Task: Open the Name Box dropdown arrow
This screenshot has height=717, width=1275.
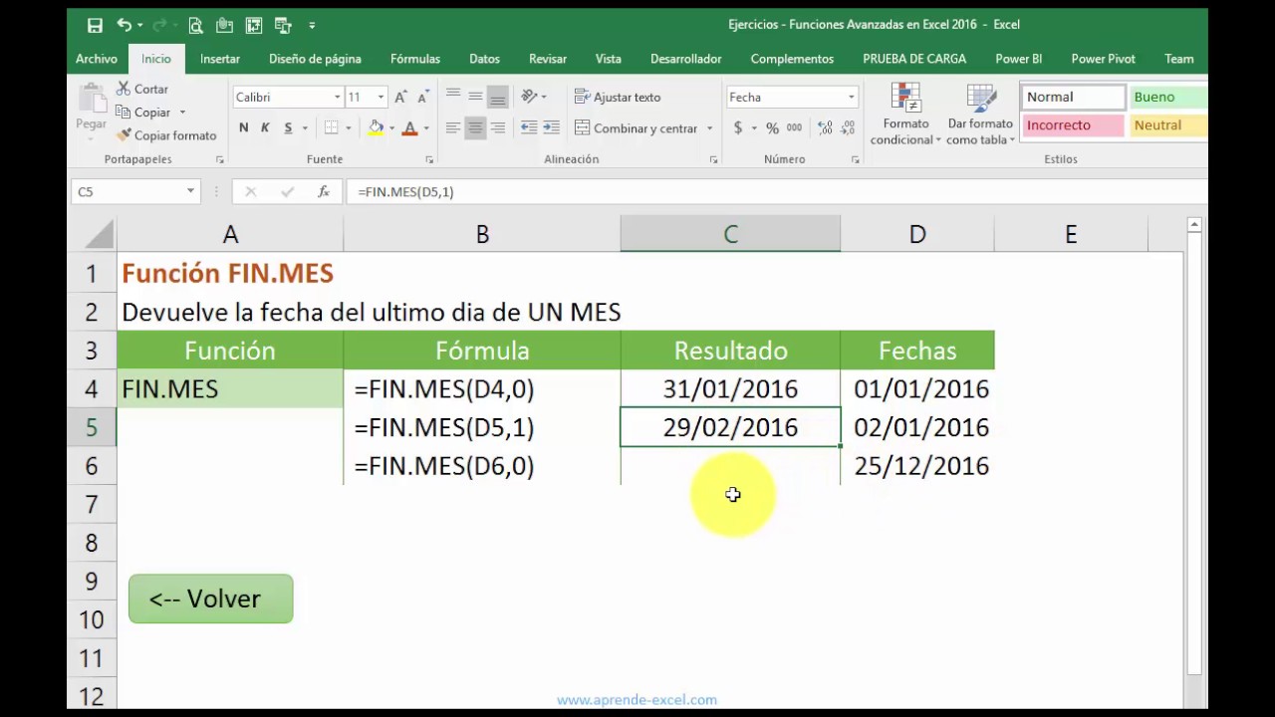Action: 190,191
